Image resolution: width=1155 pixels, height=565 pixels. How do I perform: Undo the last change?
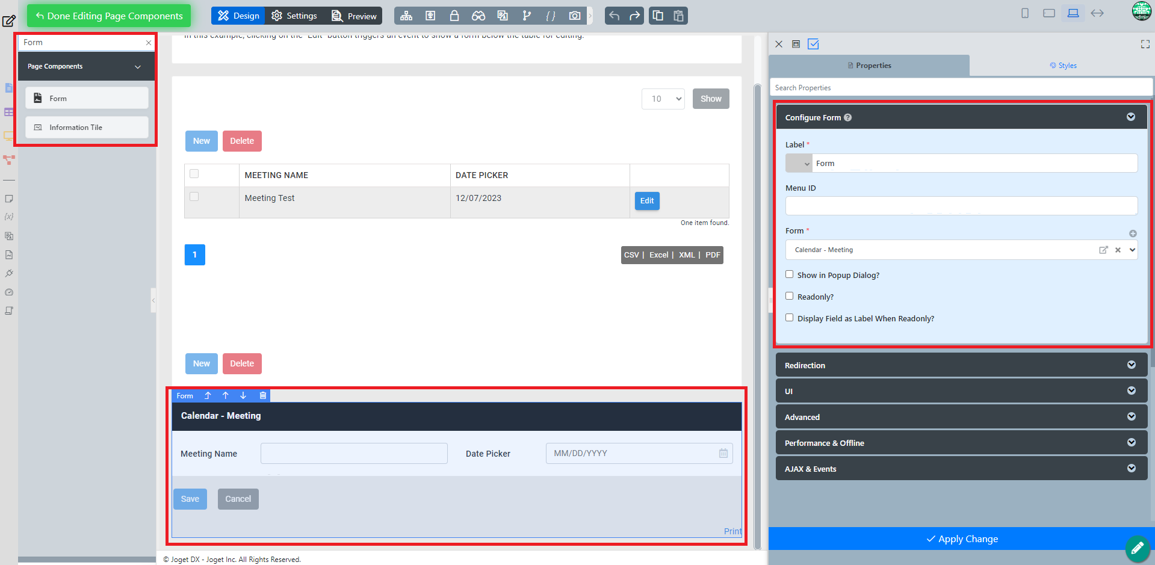click(614, 16)
